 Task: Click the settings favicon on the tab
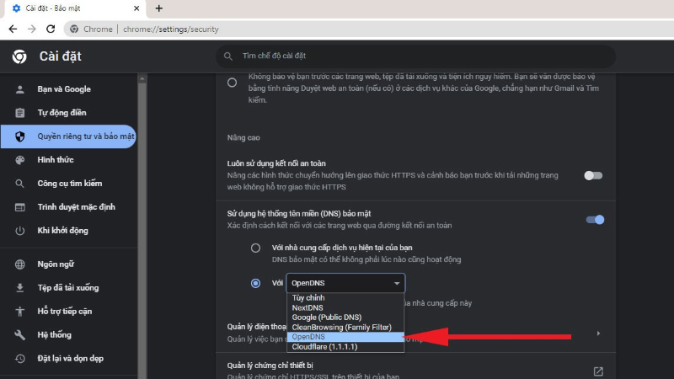click(x=16, y=8)
